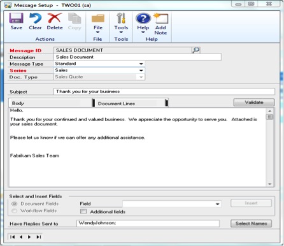This screenshot has height=246, width=284.
Task: Click the Insert button
Action: coord(251,203)
